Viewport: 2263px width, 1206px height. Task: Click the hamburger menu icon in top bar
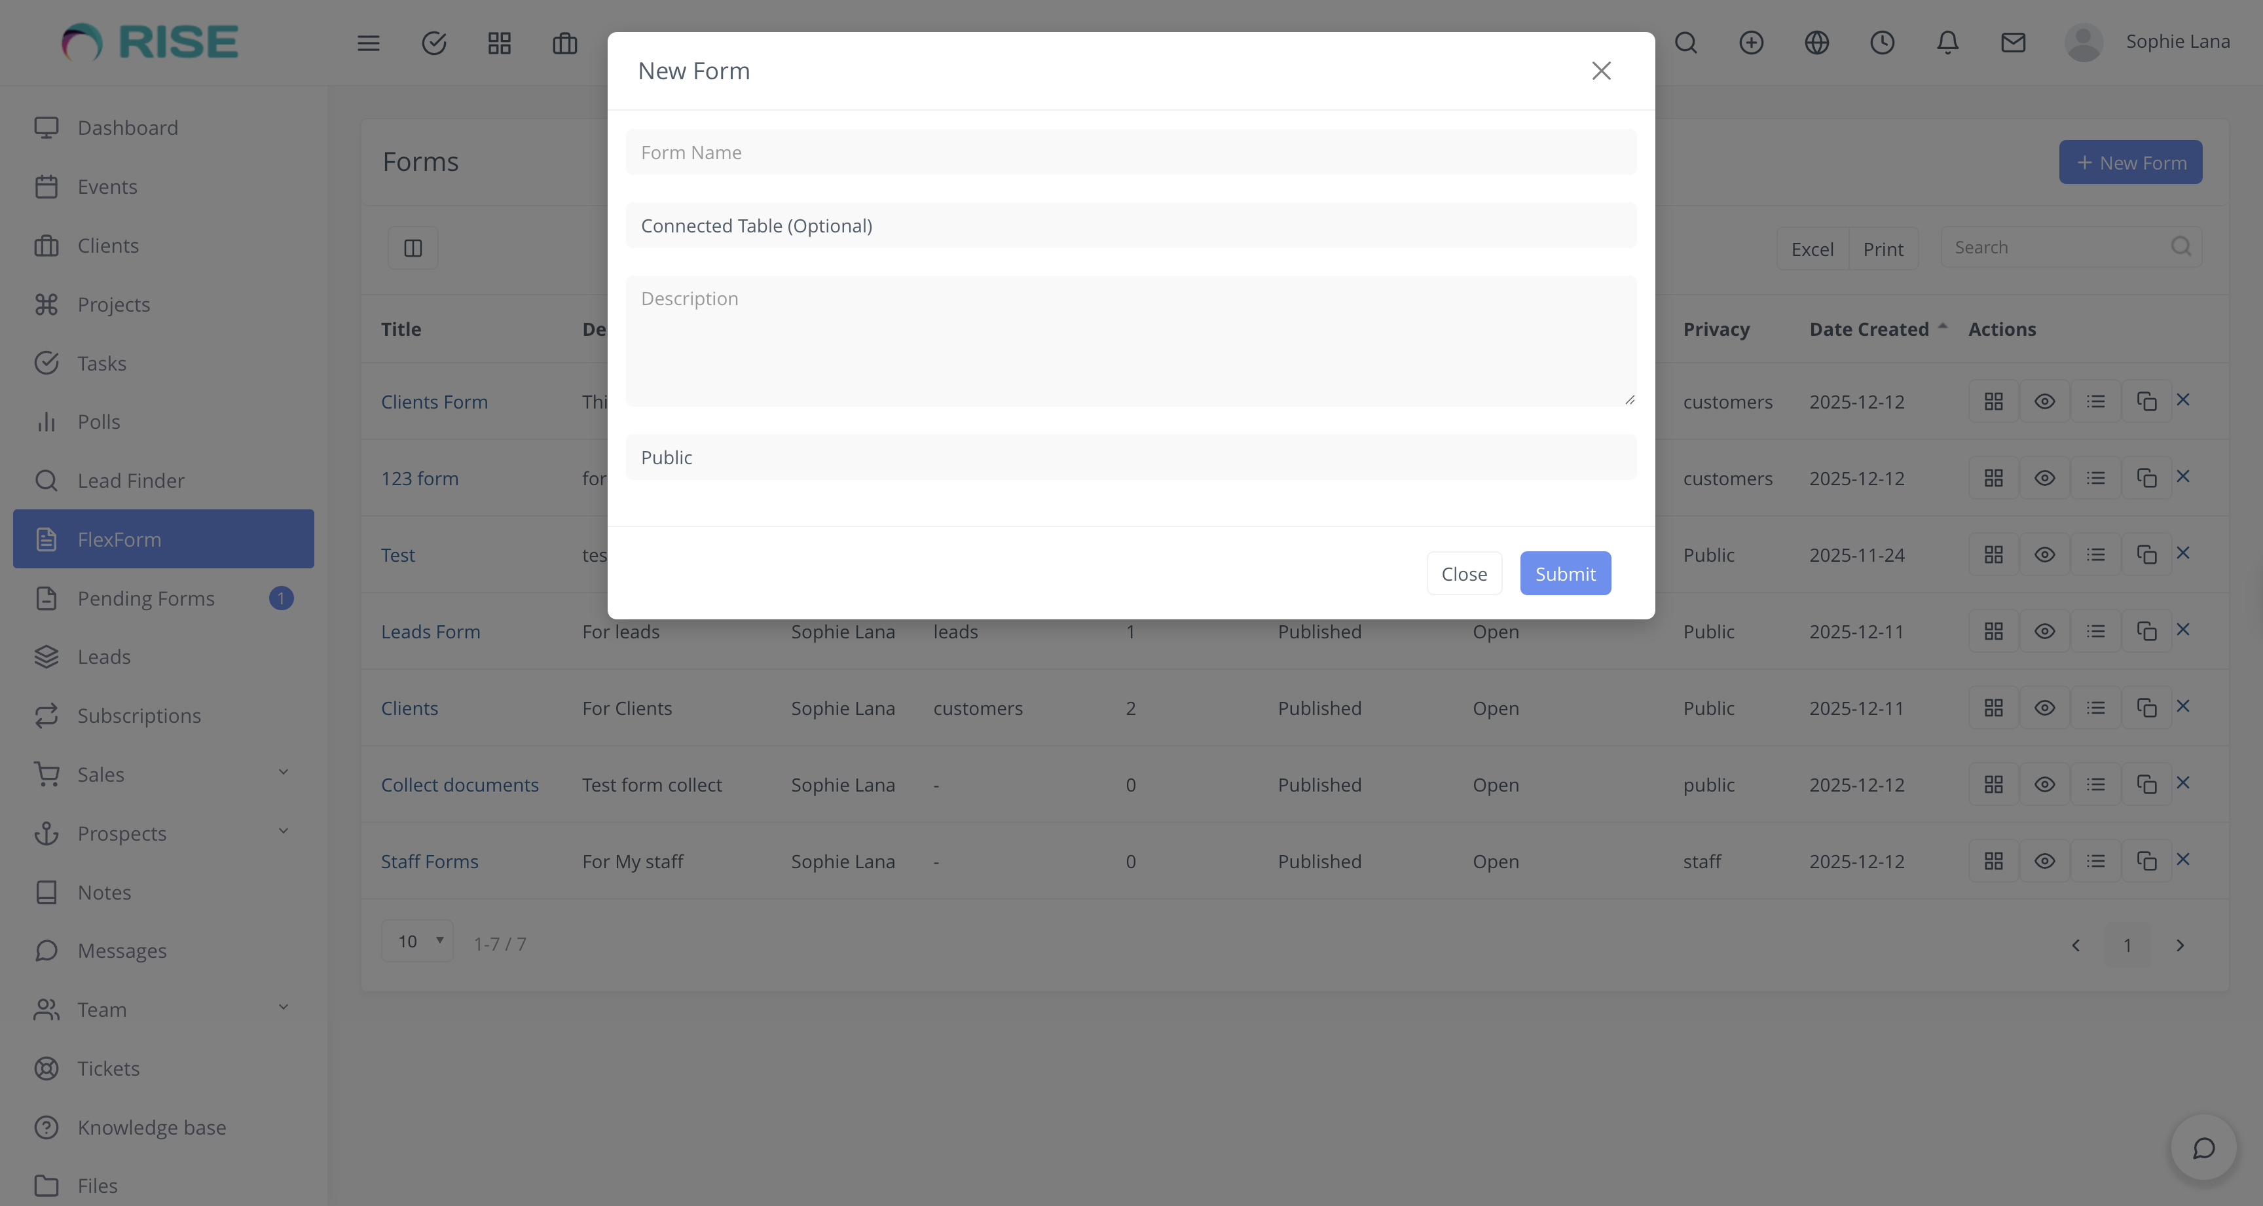coord(368,42)
